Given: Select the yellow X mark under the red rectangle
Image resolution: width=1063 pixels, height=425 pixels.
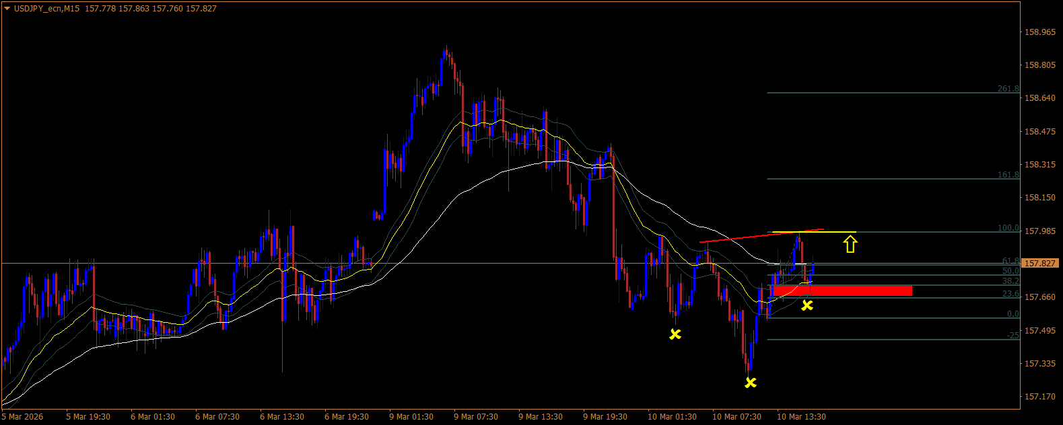Looking at the screenshot, I should pos(807,305).
